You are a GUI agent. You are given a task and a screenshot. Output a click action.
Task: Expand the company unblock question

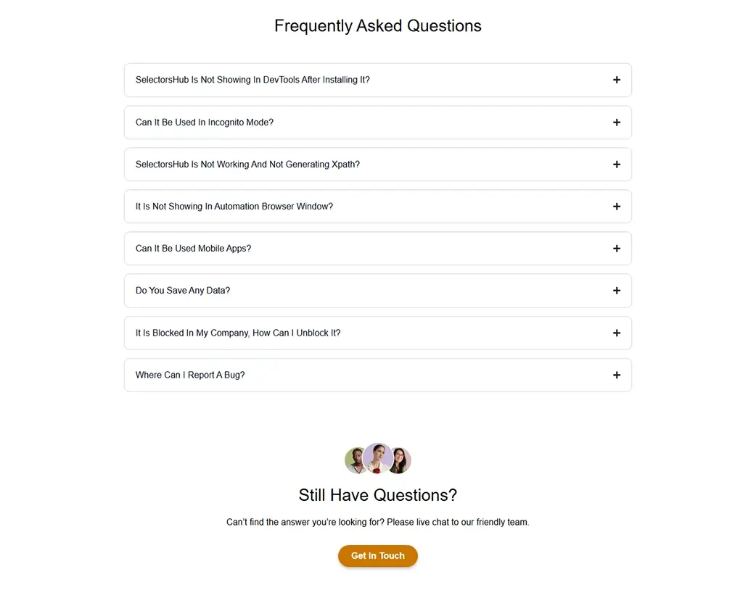click(617, 333)
